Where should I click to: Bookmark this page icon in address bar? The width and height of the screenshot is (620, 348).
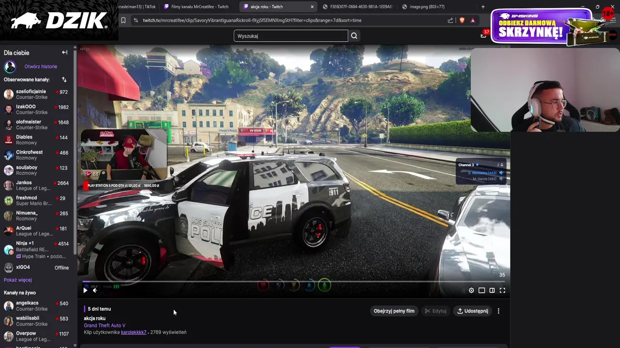click(124, 20)
